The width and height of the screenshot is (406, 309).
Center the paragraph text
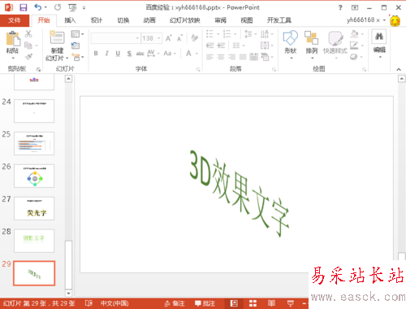[x=221, y=57]
